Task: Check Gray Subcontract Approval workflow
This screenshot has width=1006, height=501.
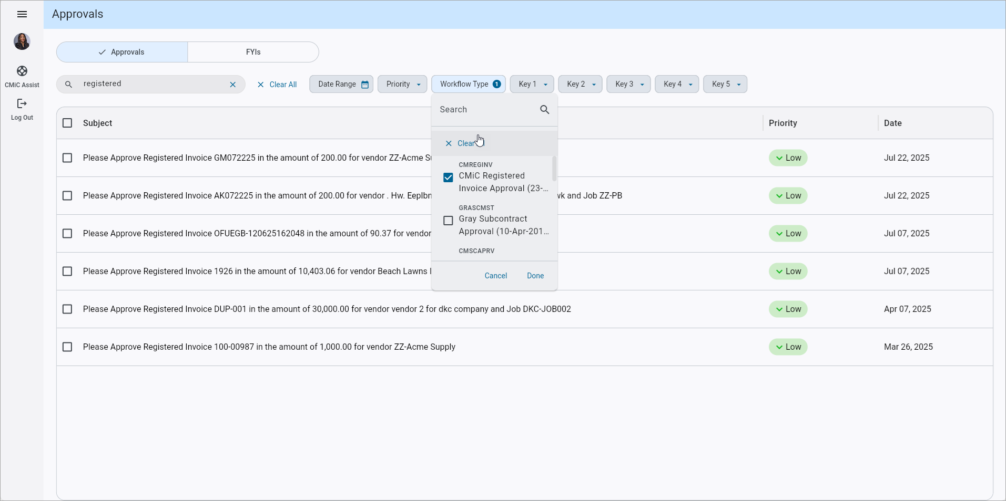Action: coord(448,221)
